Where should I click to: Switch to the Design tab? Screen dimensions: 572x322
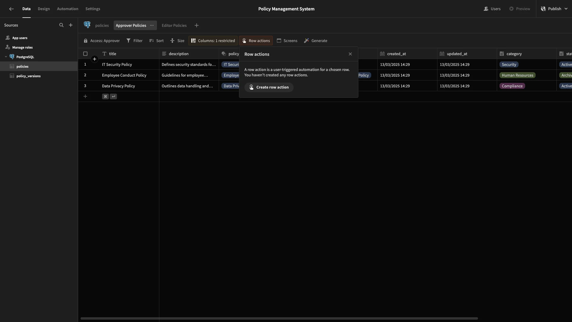(44, 9)
